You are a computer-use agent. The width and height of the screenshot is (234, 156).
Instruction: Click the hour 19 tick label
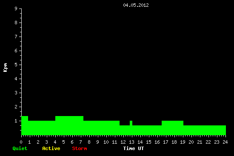point(183,142)
